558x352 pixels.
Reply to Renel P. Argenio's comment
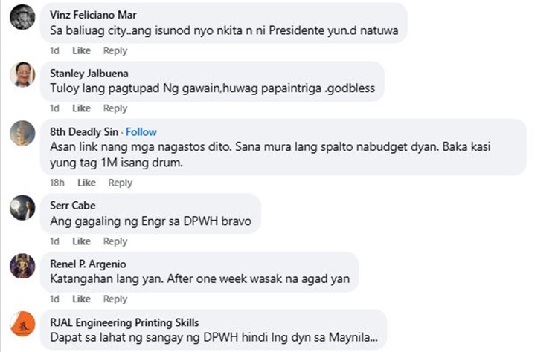click(115, 299)
